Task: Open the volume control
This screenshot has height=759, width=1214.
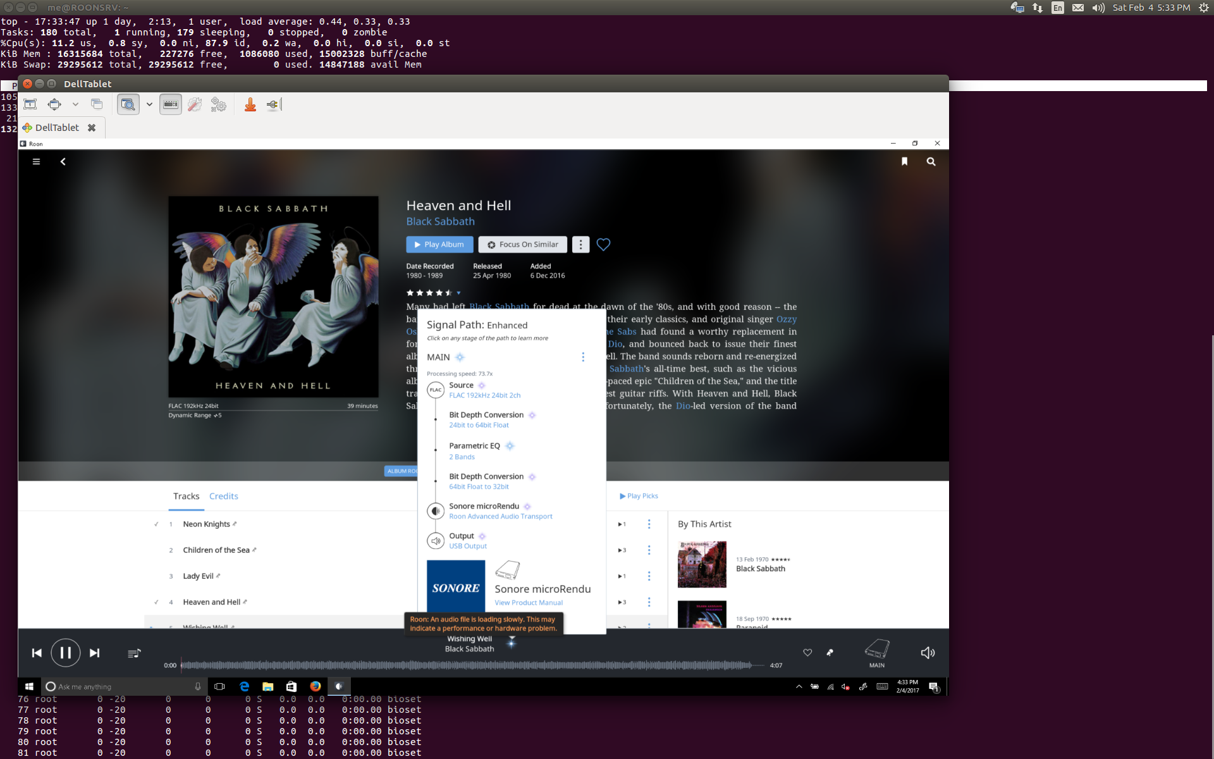Action: click(x=928, y=653)
